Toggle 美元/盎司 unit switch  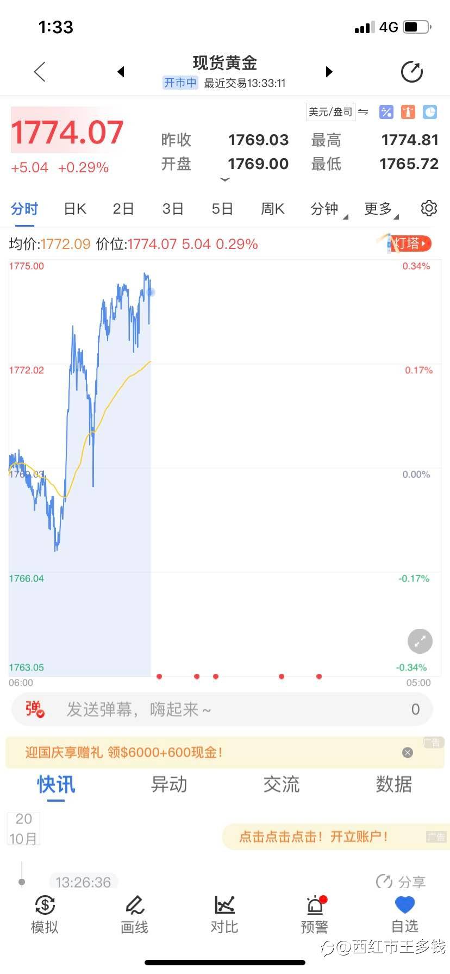337,112
